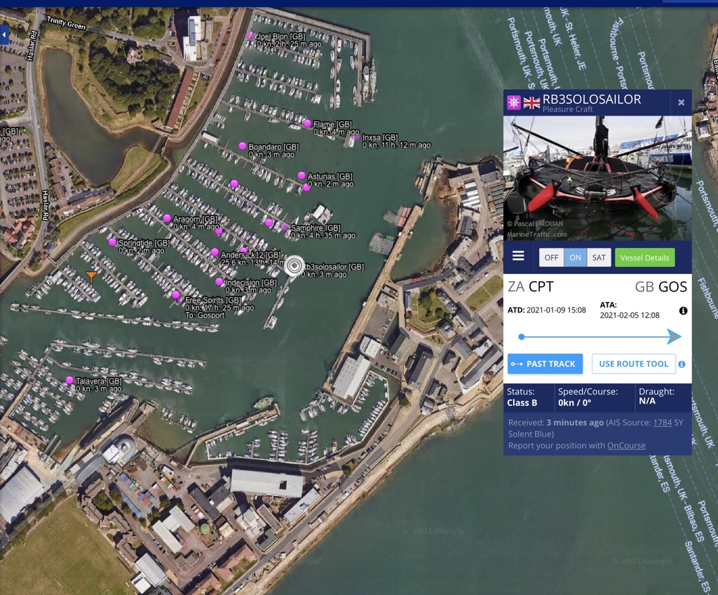The image size is (718, 595).
Task: View the RB3SOLOSAILOR vessel photo
Action: click(597, 178)
